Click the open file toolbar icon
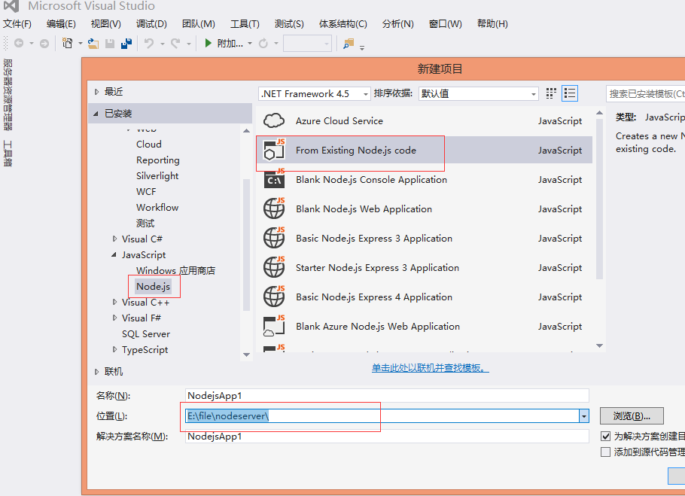Viewport: 685px width, 496px height. (93, 43)
